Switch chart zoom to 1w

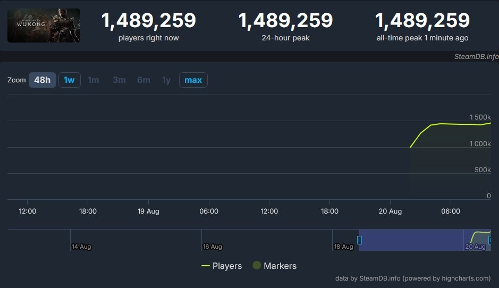pyautogui.click(x=70, y=80)
